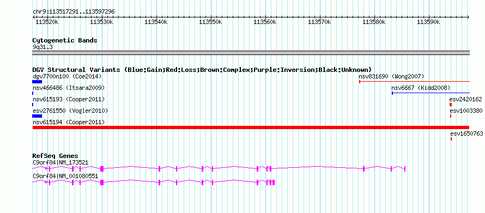Click the chr9:113517291..113597296 region label
The image size is (485, 213).
coord(74,12)
